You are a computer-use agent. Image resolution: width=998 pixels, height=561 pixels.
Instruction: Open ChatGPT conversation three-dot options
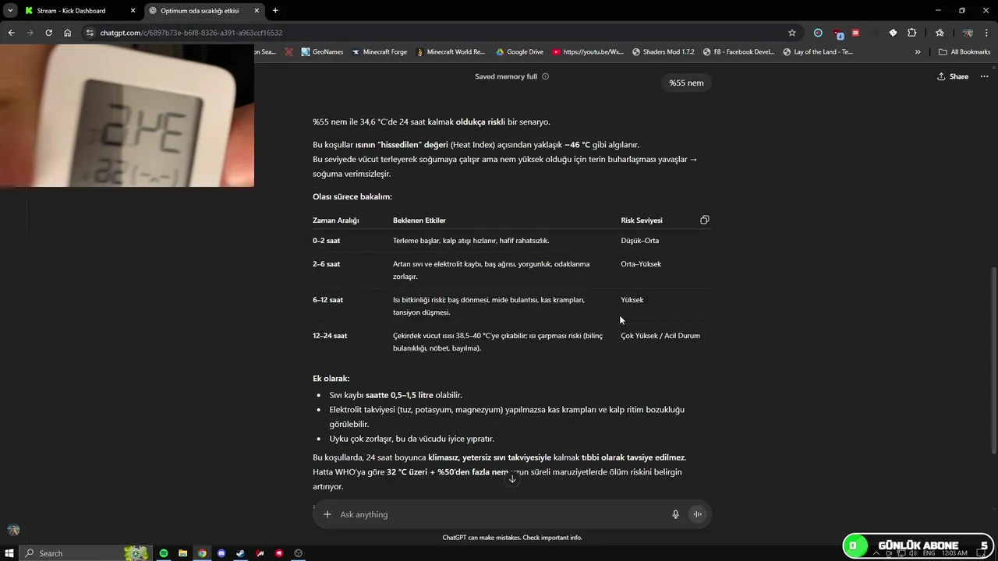984,76
